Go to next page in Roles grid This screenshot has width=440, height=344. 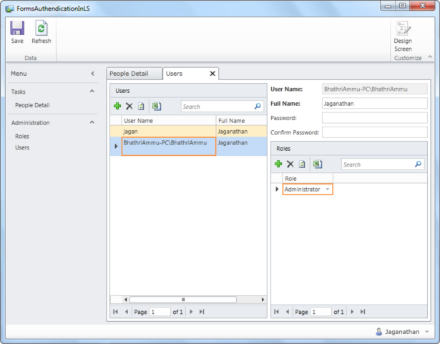[352, 312]
